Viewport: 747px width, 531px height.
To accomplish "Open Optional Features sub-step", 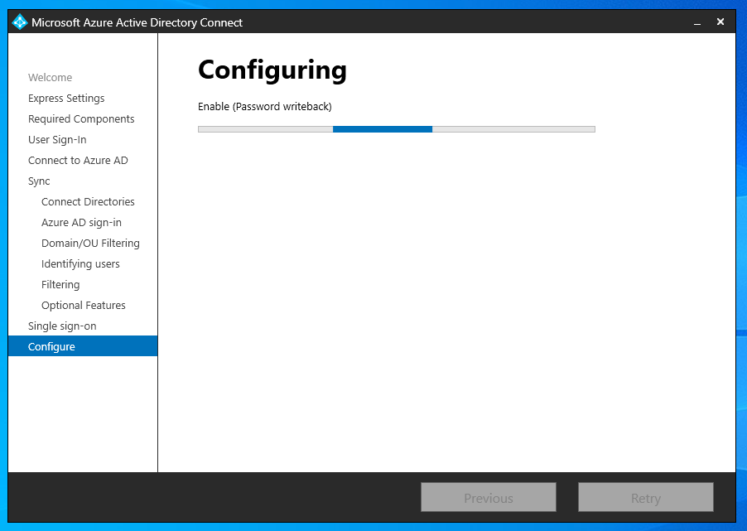I will coord(84,305).
